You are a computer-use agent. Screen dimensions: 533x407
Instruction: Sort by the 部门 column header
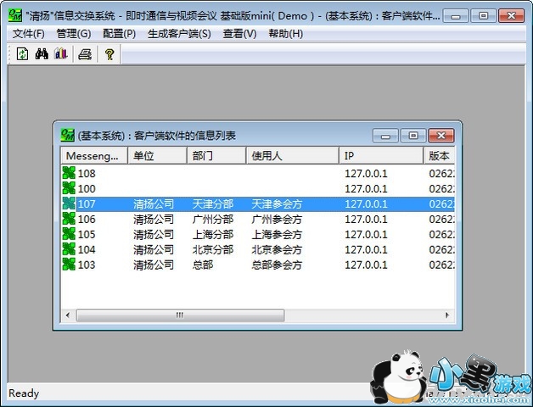(x=216, y=156)
